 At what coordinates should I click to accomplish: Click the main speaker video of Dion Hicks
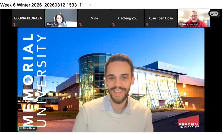click(111, 80)
